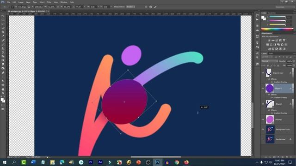Select the Eyedropper tool
The height and width of the screenshot is (166, 296).
point(3,36)
